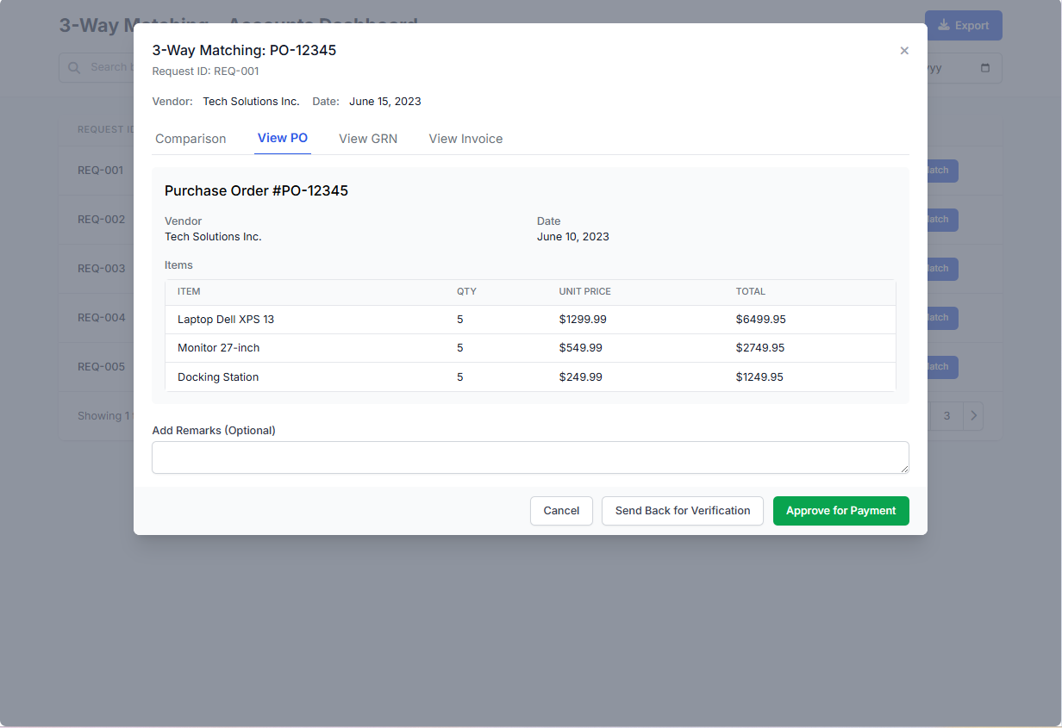Click the $6499.95 total value

pyautogui.click(x=760, y=320)
